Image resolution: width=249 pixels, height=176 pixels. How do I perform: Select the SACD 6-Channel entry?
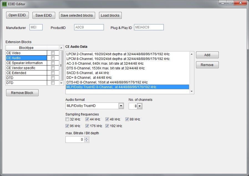pos(128,73)
